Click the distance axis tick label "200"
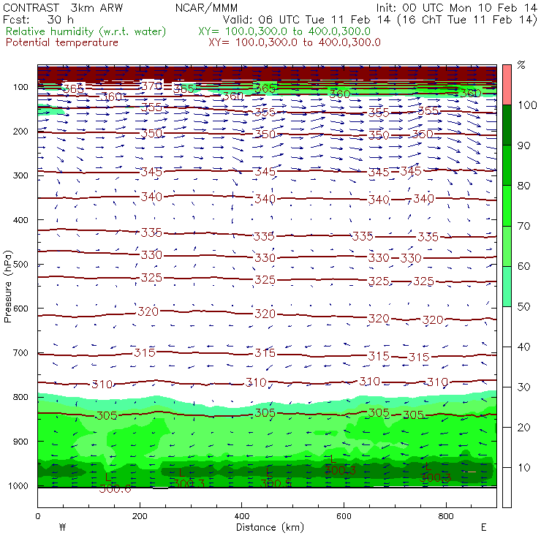Image resolution: width=541 pixels, height=541 pixels. (x=140, y=516)
